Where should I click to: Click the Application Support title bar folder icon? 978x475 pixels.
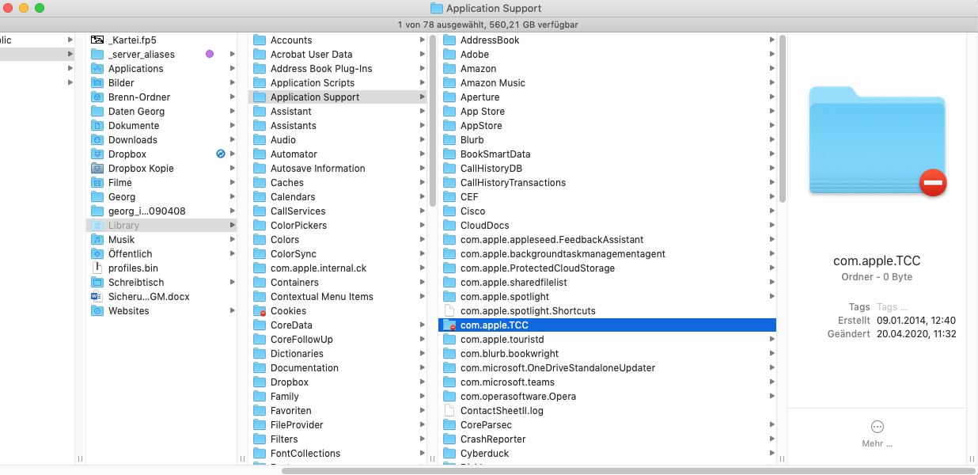[437, 8]
